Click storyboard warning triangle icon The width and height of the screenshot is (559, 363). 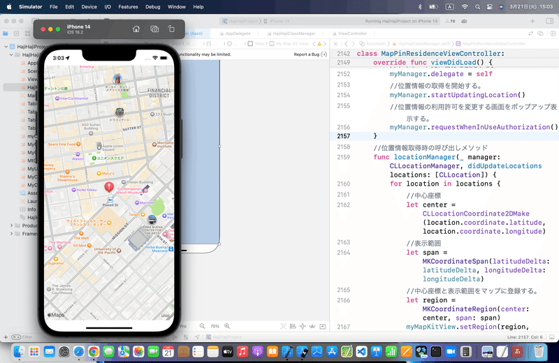[x=319, y=44]
